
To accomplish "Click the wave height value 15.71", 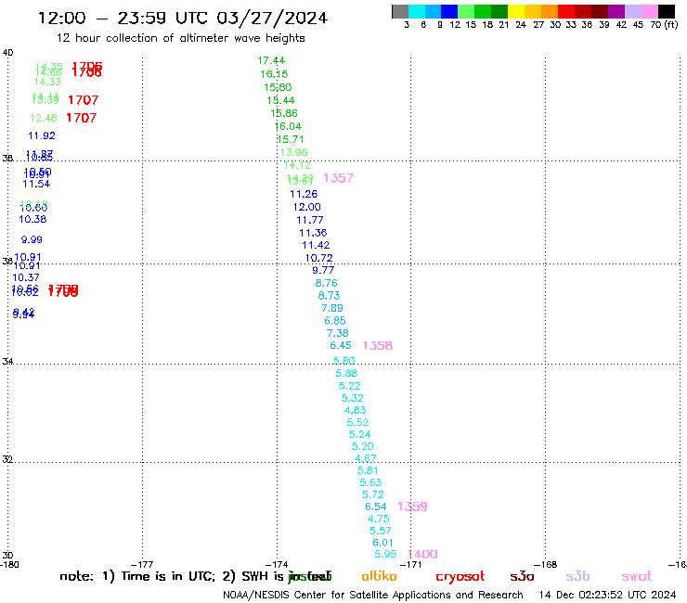I will (x=290, y=139).
